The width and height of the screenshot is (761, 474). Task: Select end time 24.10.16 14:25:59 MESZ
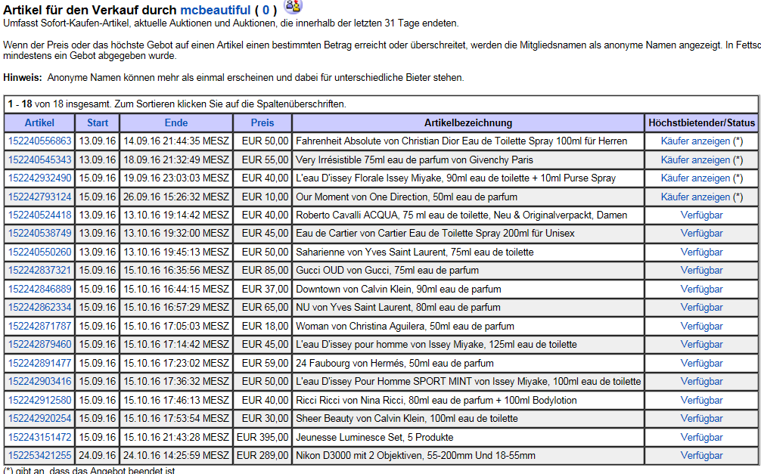[x=176, y=456]
